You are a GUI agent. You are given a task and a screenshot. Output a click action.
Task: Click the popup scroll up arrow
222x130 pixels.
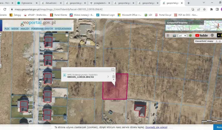point(113,74)
